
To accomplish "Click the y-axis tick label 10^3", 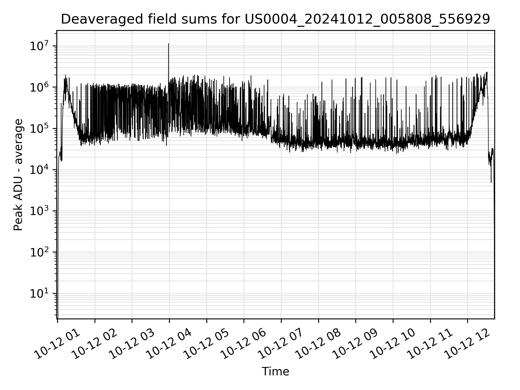I will click(x=39, y=210).
